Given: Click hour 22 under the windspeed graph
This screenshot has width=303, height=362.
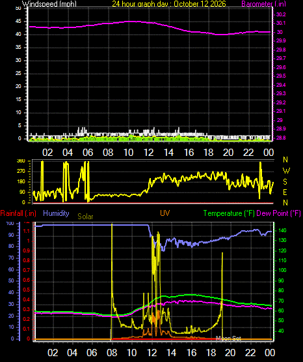Looking at the screenshot, I should 248,153.
